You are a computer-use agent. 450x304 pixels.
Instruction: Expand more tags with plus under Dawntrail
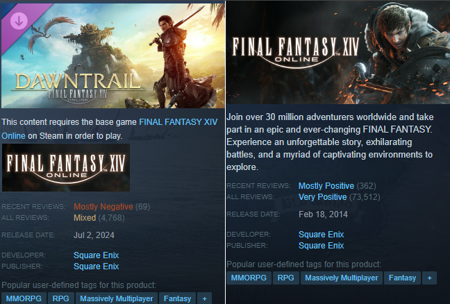(x=205, y=298)
